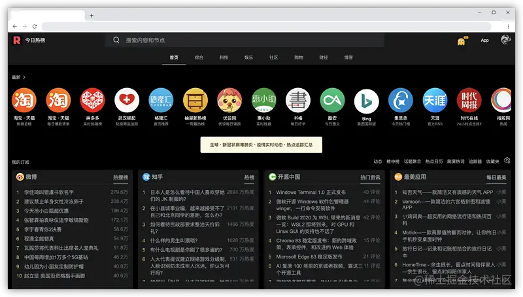The width and height of the screenshot is (523, 297).
Task: Open the user avatar at top right
Action: 505,40
